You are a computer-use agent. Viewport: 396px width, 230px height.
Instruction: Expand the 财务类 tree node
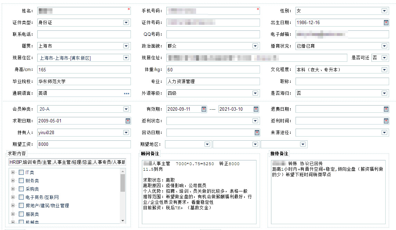[x=13, y=181]
